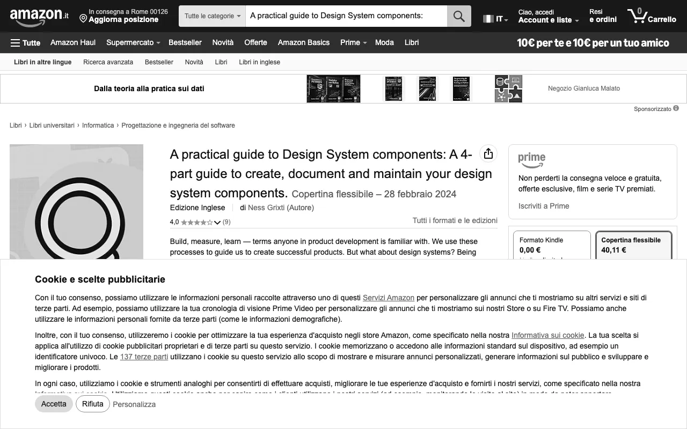The width and height of the screenshot is (687, 429).
Task: Open author Ness Grixti page
Action: [x=266, y=208]
